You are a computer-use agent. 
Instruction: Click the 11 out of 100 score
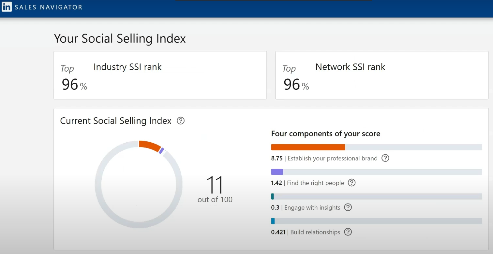click(x=215, y=190)
